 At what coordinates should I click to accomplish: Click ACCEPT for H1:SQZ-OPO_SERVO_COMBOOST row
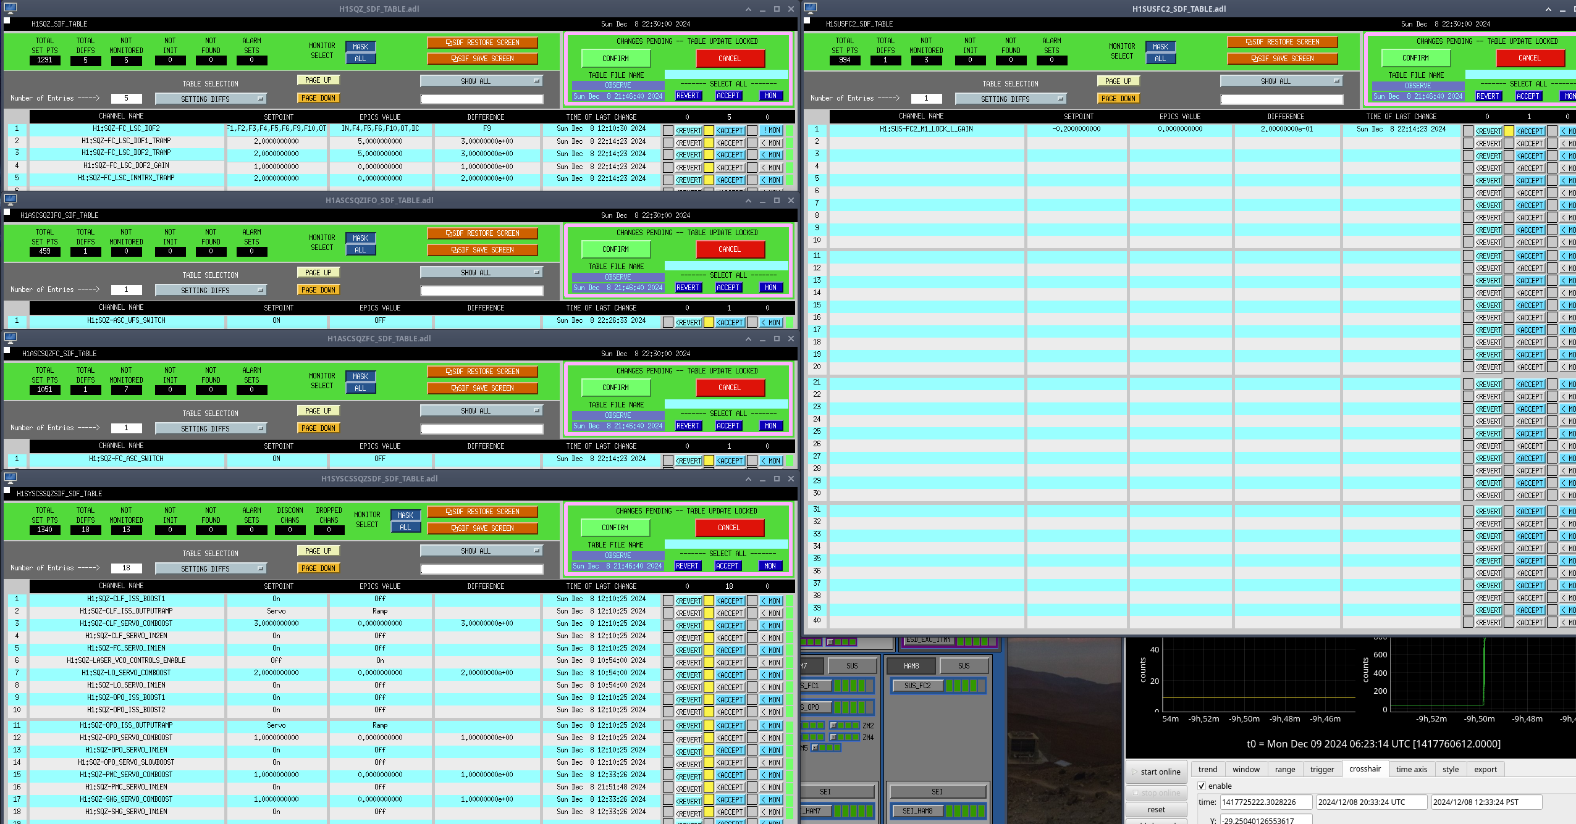730,738
